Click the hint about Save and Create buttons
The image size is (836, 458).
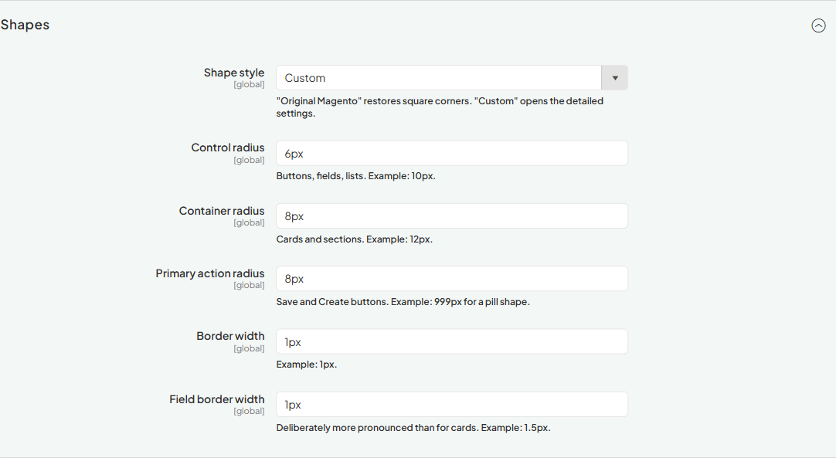pos(403,302)
